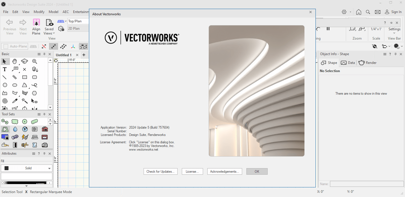Open the Edit menu

click(x=15, y=12)
